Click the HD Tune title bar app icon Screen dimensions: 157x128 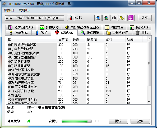[4, 4]
